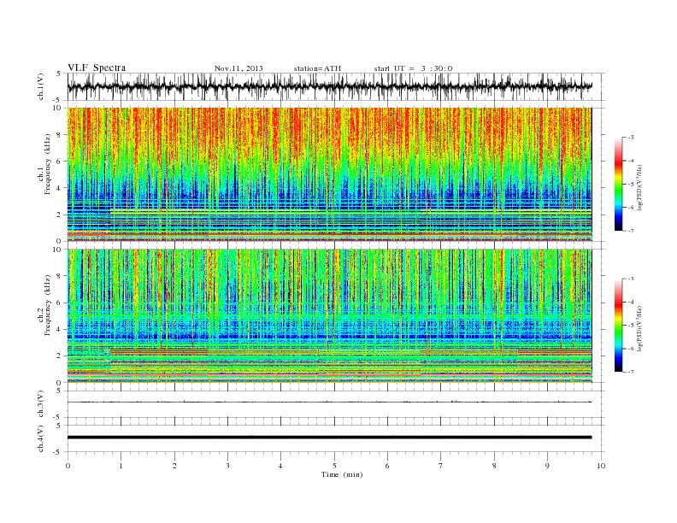Click the ch.1 voltage waveform trace

click(x=329, y=86)
